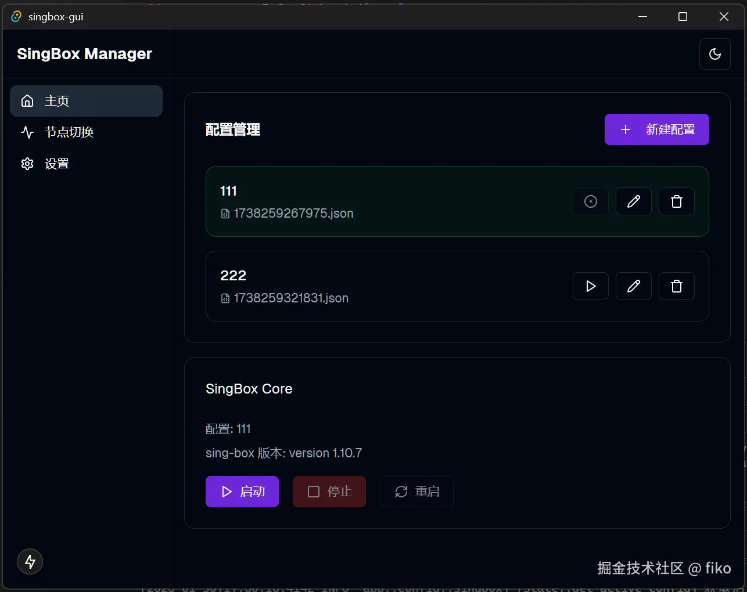Screen dimensions: 747x592
Task: Edit config 222 with pencil icon
Action: point(634,286)
